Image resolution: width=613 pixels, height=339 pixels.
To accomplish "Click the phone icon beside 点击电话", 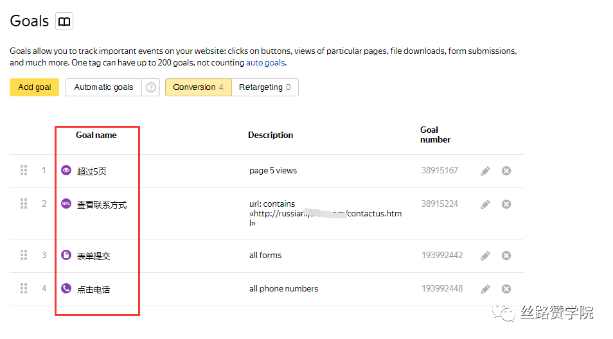I will tap(66, 288).
